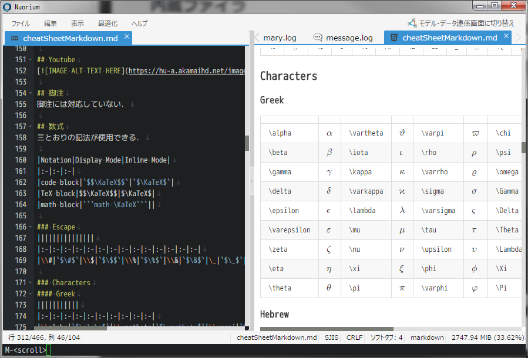
Task: Select right cheatSheetMarkdown.md preview tab
Action: [x=448, y=38]
